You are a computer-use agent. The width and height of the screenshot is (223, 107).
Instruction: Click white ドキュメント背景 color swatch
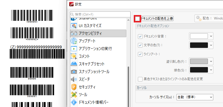(199, 36)
